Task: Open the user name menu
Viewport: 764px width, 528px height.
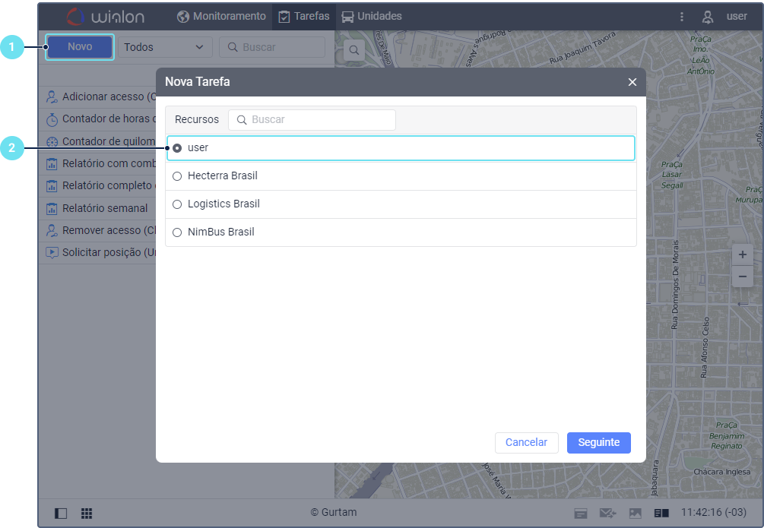Action: pos(736,17)
